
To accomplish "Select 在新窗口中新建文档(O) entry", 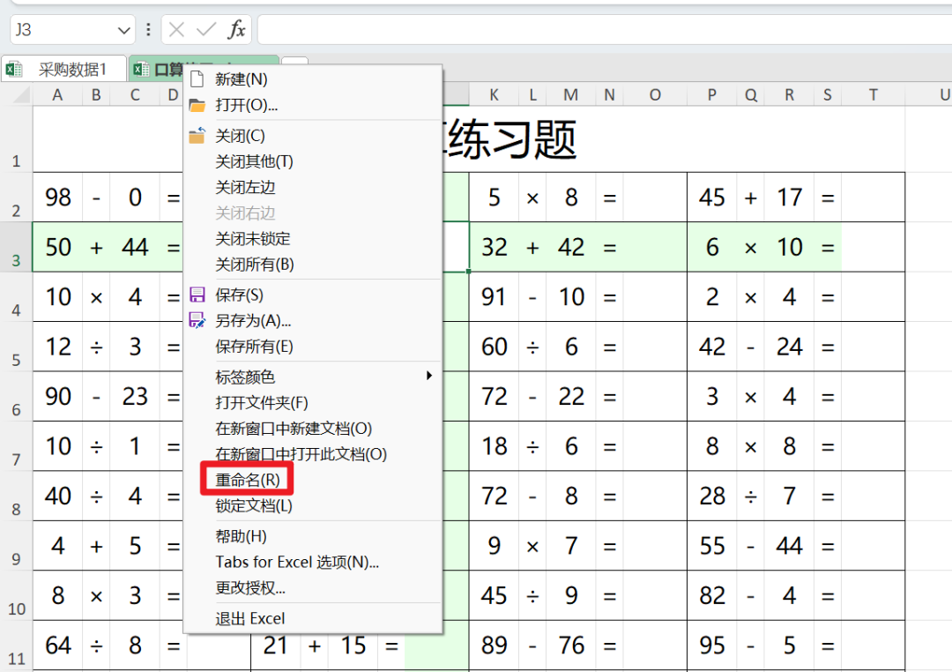I will click(x=313, y=429).
